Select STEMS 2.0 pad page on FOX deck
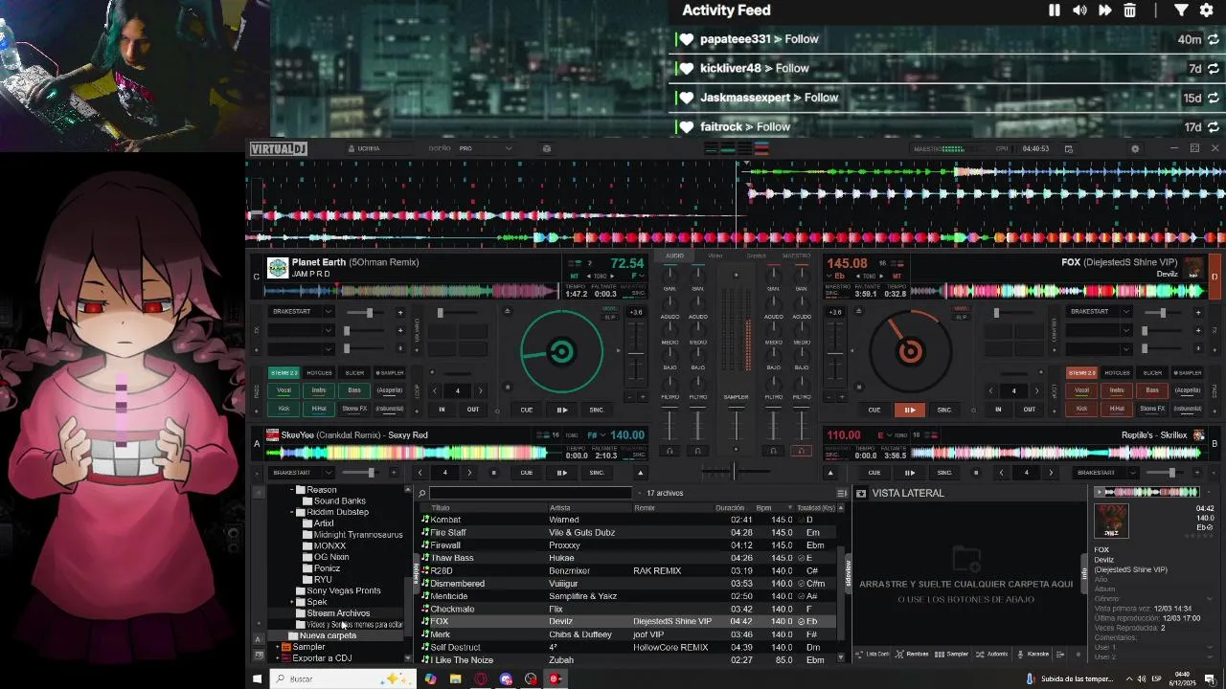 click(x=1081, y=372)
